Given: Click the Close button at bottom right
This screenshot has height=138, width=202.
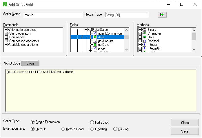Looking at the screenshot, I should click(185, 122).
